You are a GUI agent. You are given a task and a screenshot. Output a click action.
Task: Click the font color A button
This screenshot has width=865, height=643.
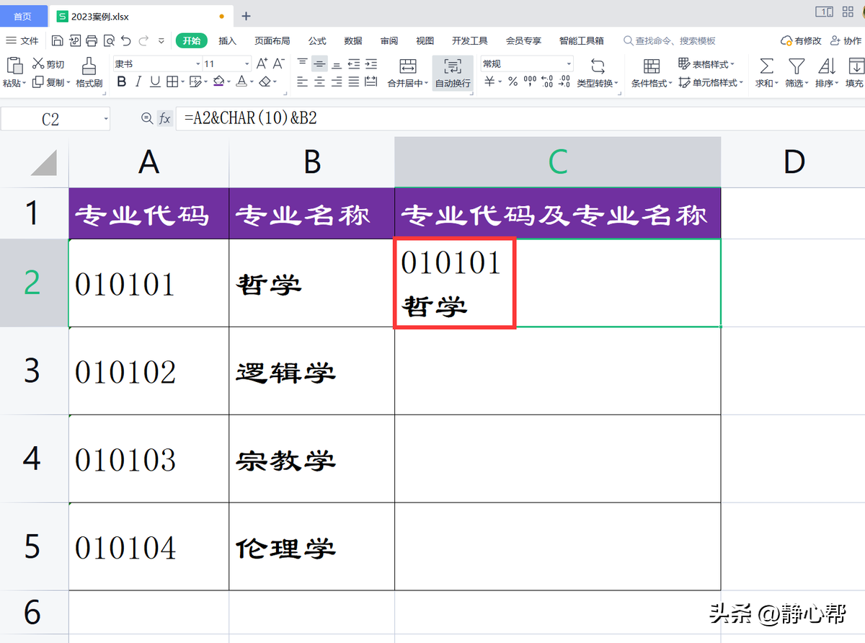(x=241, y=82)
